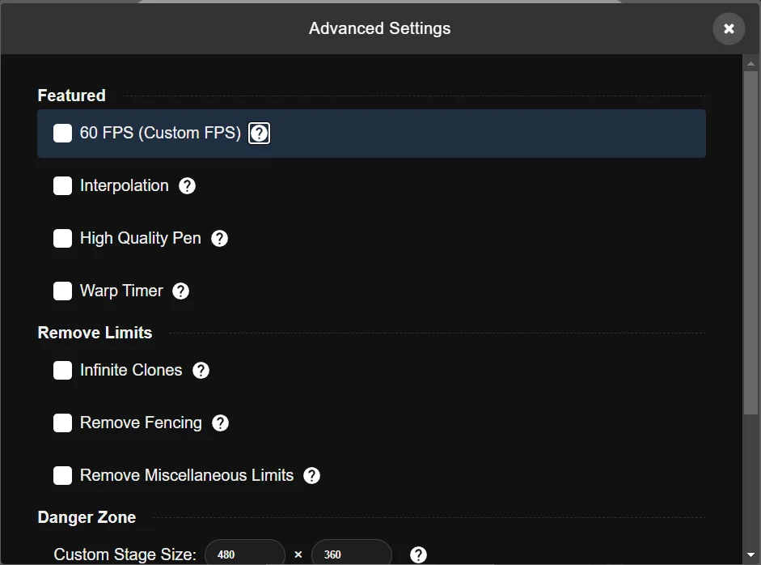Select the stage height input showing 360
Viewport: 761px width, 565px height.
pyautogui.click(x=351, y=554)
